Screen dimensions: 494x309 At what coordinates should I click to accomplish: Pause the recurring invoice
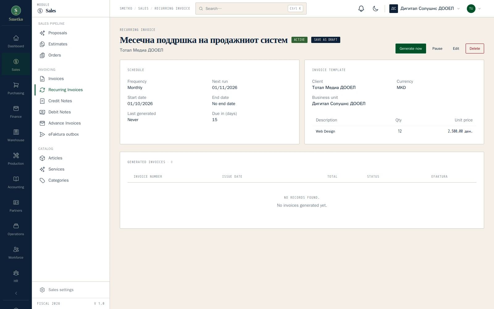coord(437,49)
